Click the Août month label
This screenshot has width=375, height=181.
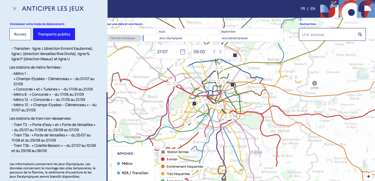162,32
